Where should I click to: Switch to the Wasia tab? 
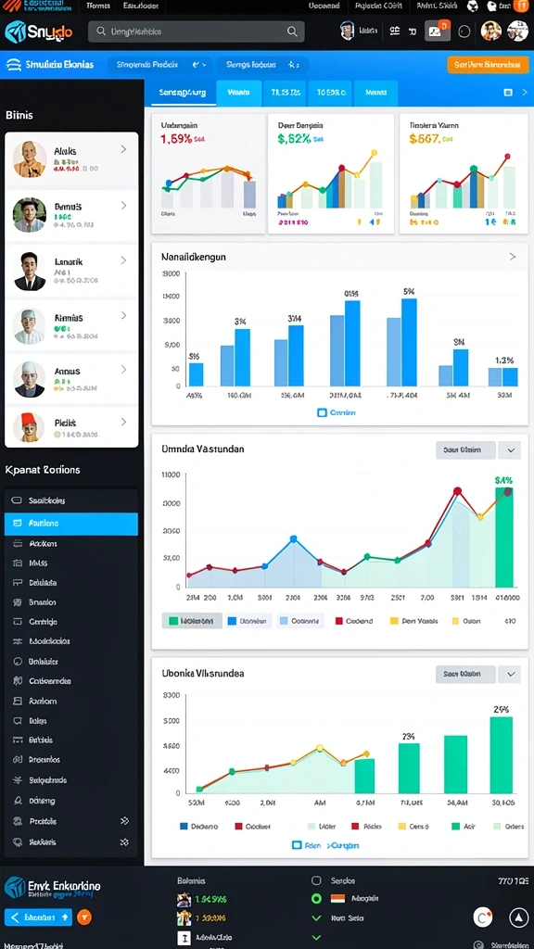click(x=239, y=94)
